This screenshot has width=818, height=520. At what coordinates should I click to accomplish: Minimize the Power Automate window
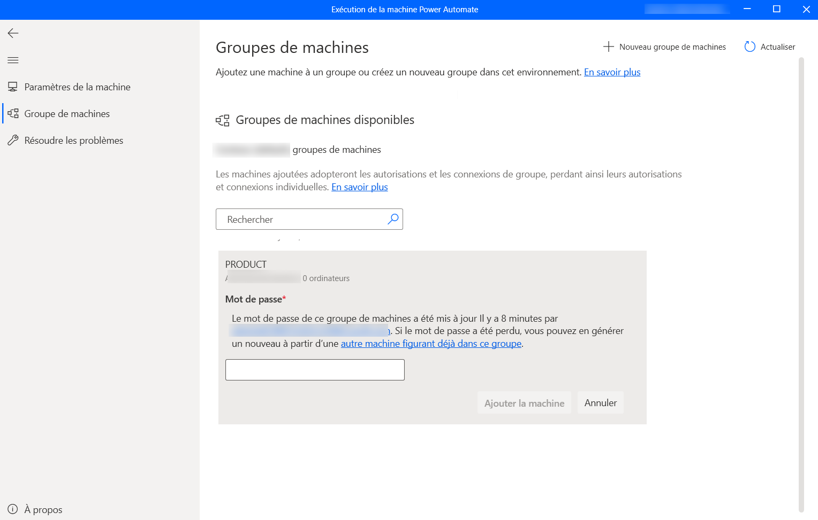pyautogui.click(x=747, y=9)
